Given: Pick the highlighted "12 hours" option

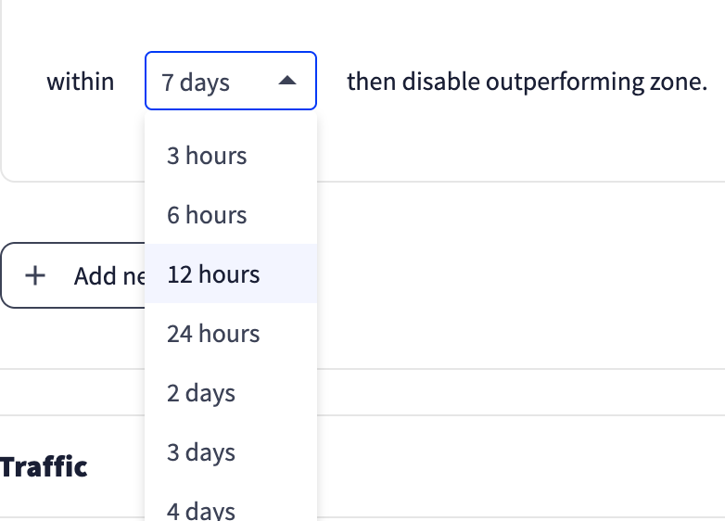Looking at the screenshot, I should click(213, 274).
